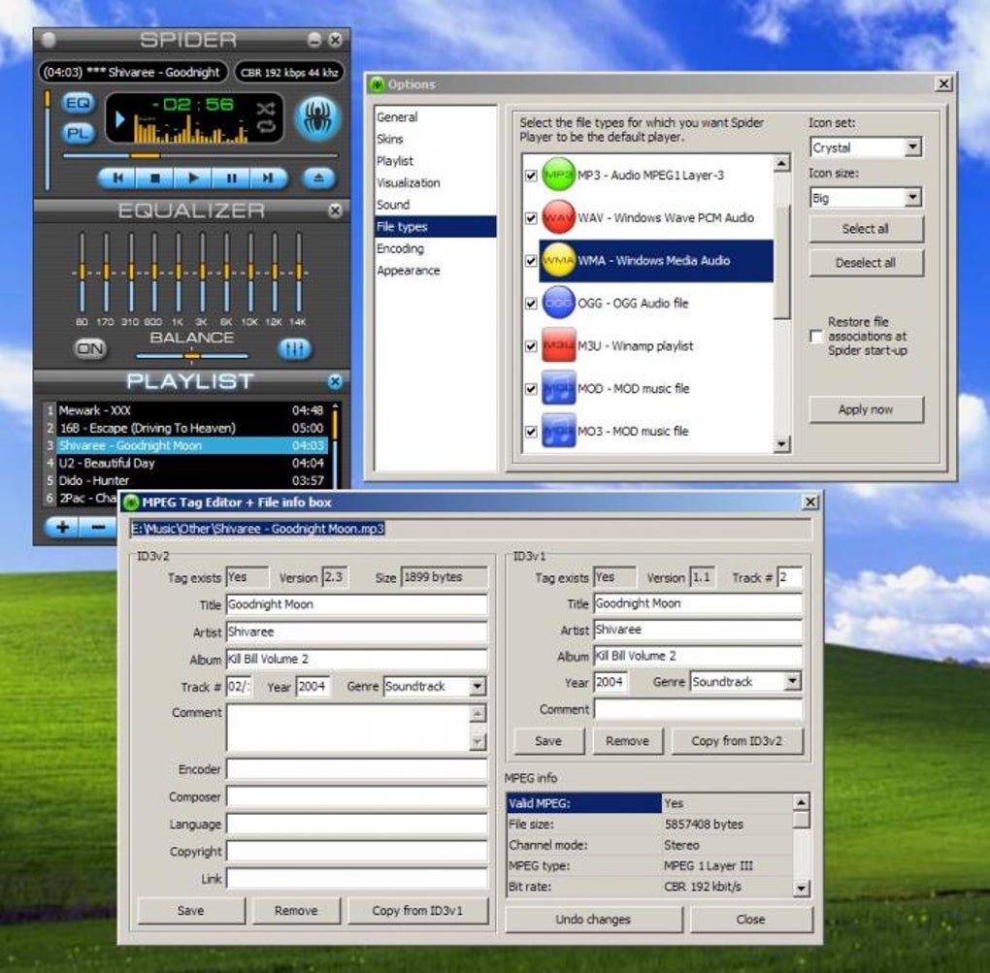The width and height of the screenshot is (990, 973).
Task: Adjust the Balance slider
Action: click(x=192, y=357)
